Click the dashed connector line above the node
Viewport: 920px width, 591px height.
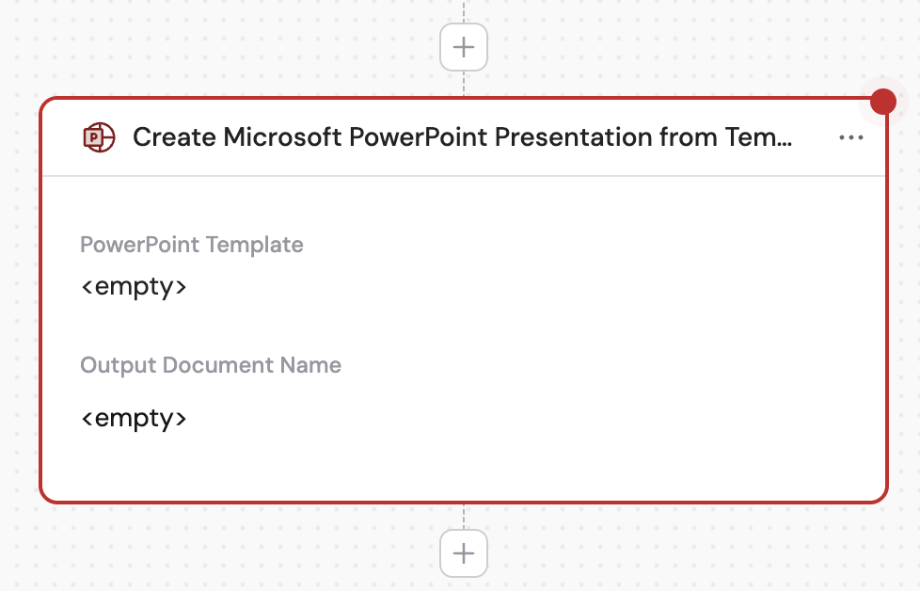coord(463,80)
